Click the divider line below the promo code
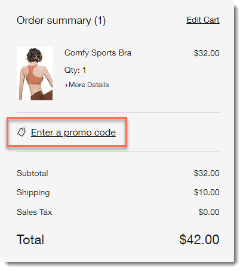The width and height of the screenshot is (243, 271). [118, 151]
